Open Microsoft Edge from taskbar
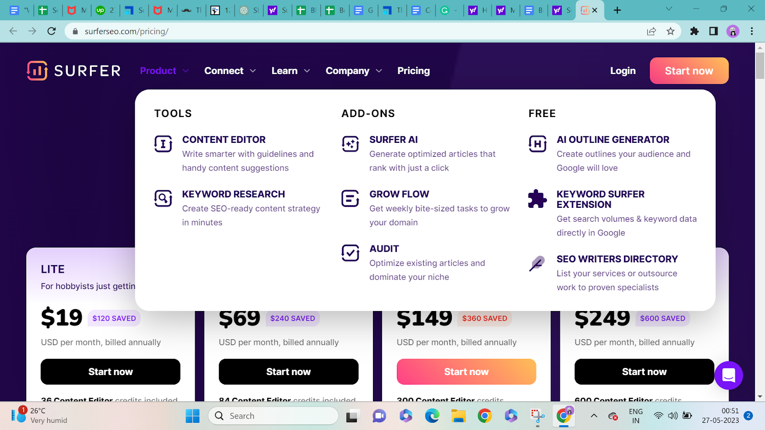The height and width of the screenshot is (430, 765). point(432,416)
